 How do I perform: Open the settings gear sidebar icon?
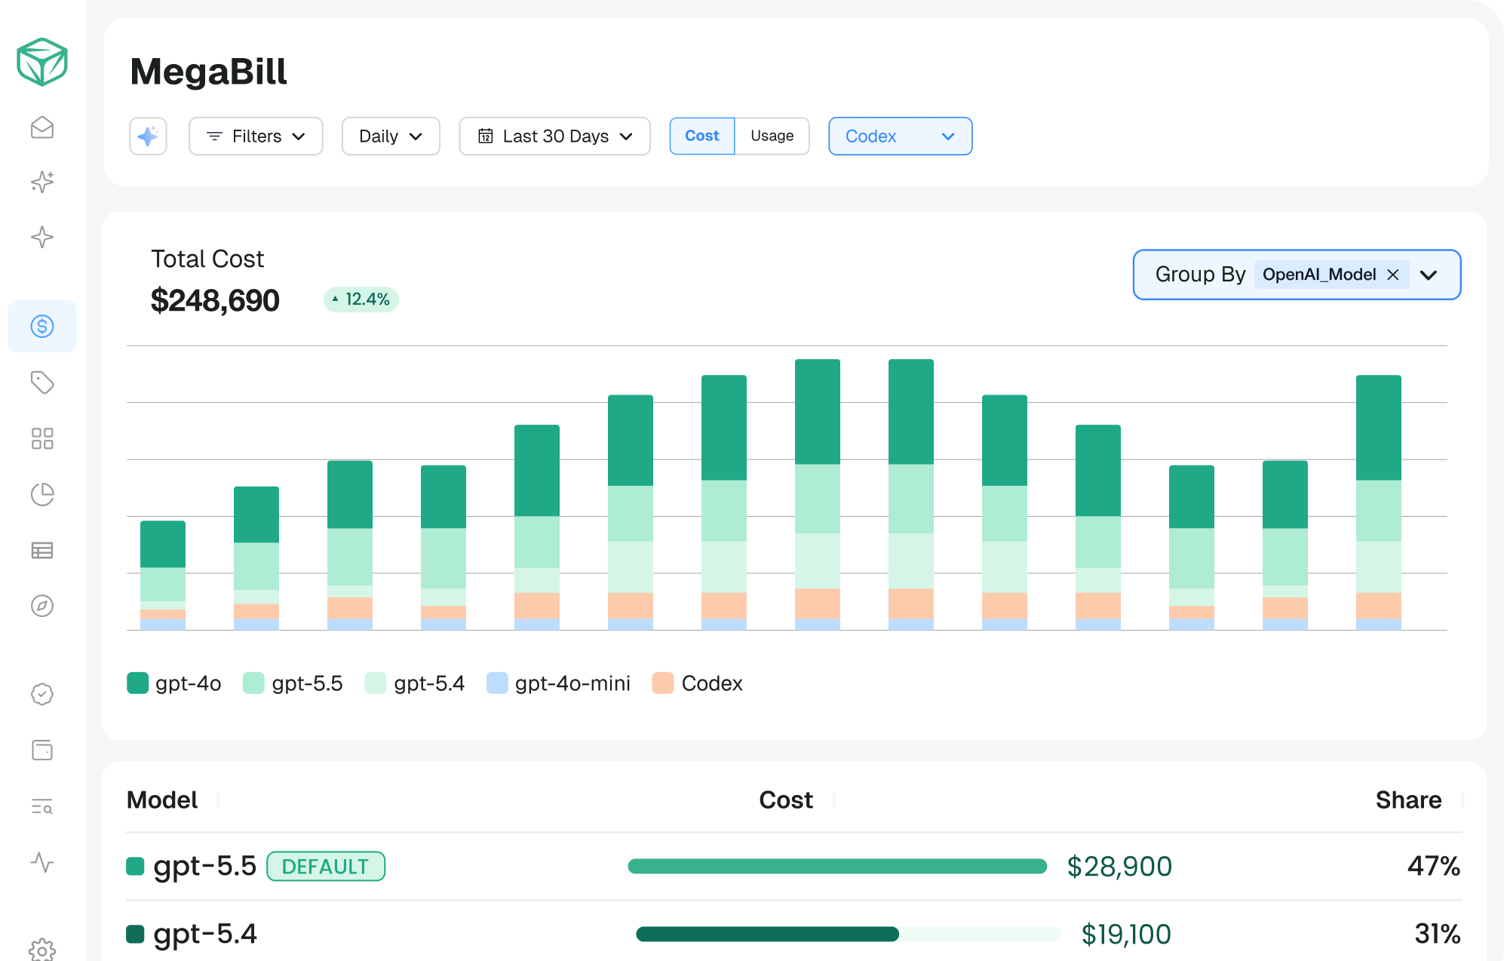coord(42,950)
